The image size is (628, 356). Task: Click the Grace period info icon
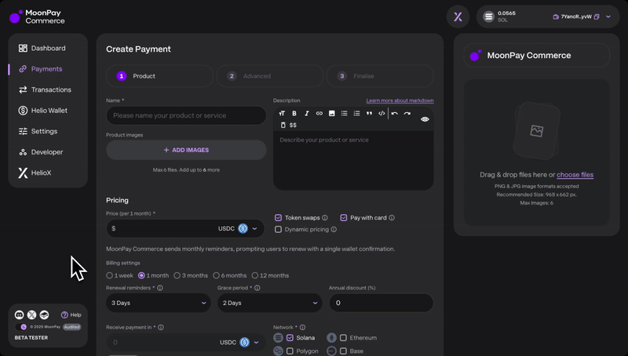[257, 288]
